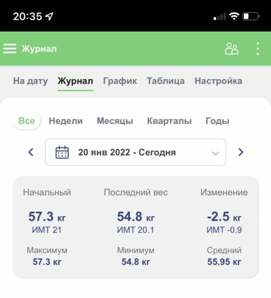Open the На дату tab

(30, 81)
